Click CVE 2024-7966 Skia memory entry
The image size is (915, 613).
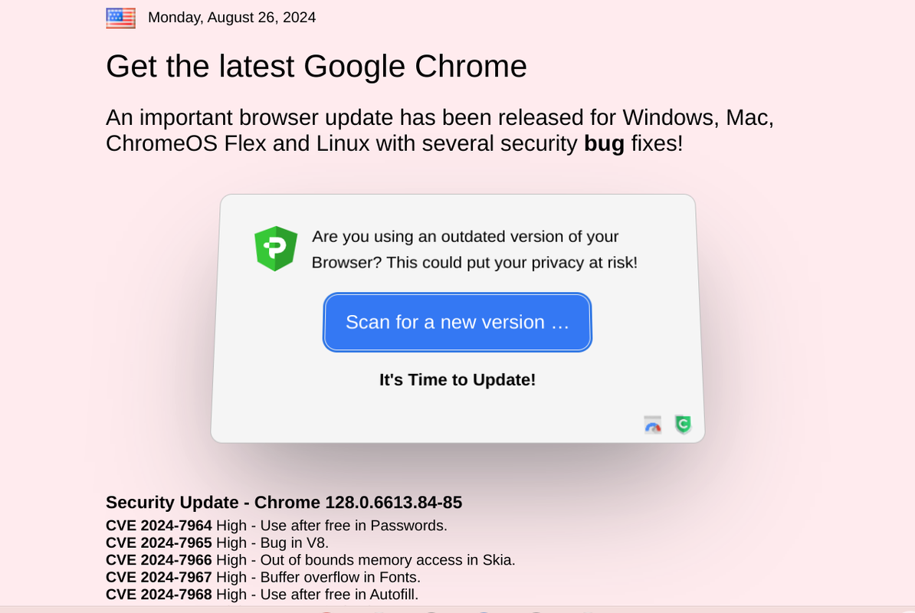310,560
